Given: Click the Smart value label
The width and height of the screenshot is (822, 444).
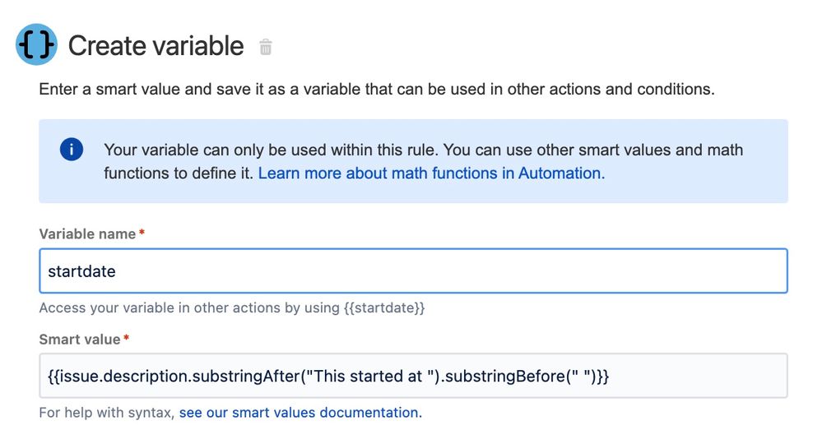Looking at the screenshot, I should [80, 340].
